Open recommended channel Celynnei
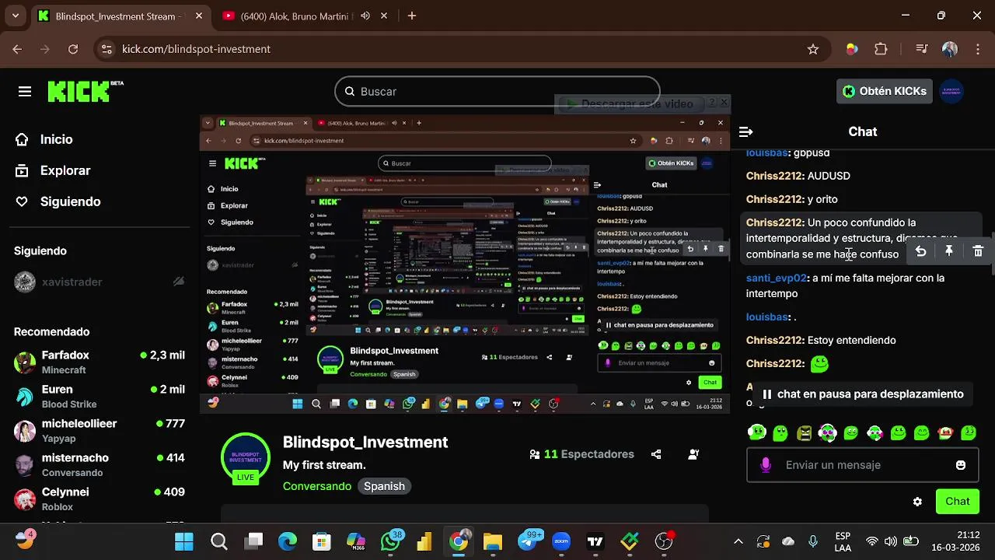The height and width of the screenshot is (560, 995). tap(99, 499)
